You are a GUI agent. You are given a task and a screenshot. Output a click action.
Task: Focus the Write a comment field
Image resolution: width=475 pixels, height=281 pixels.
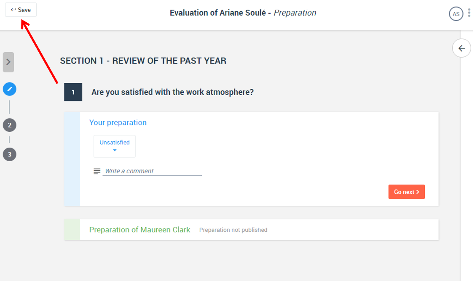tap(152, 171)
